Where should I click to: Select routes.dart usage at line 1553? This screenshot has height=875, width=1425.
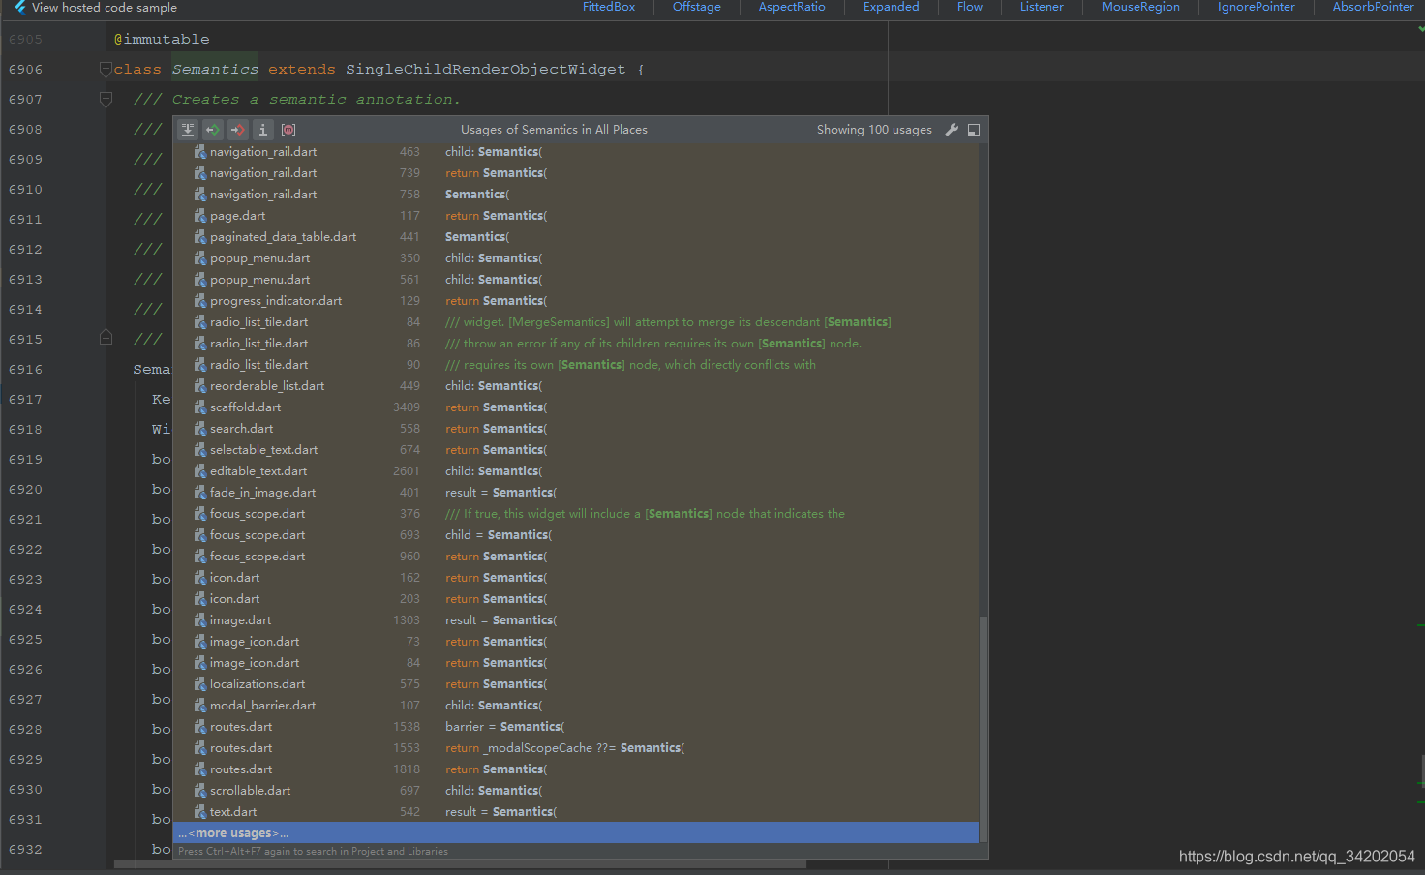(x=576, y=748)
